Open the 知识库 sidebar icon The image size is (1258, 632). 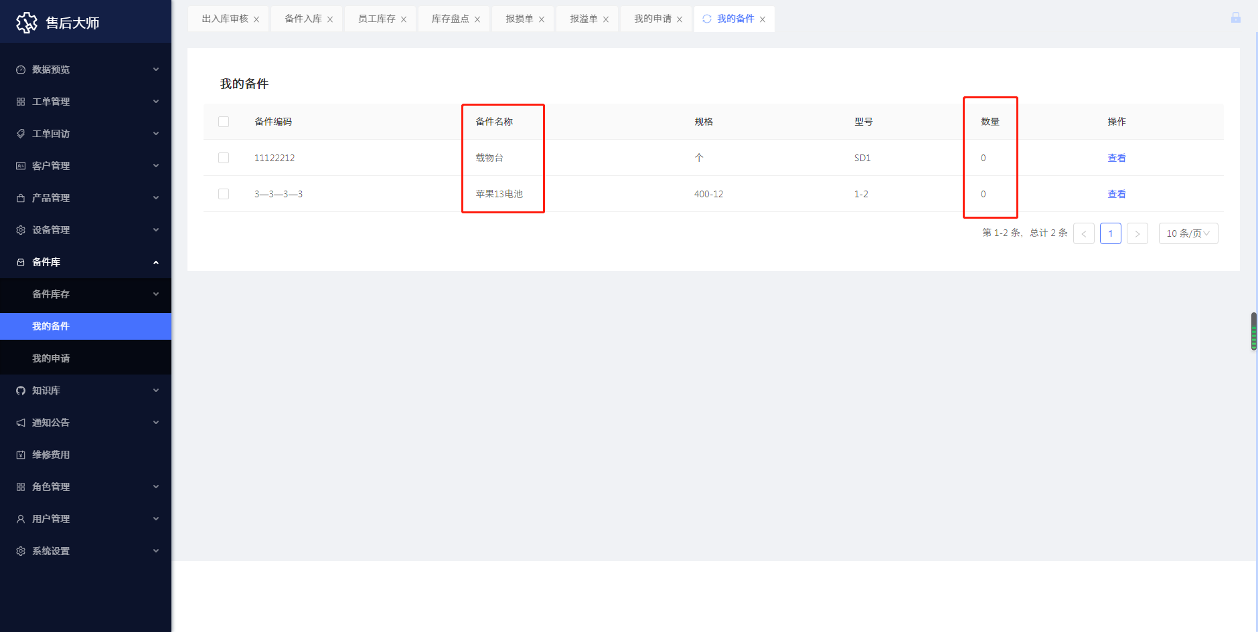pos(20,390)
